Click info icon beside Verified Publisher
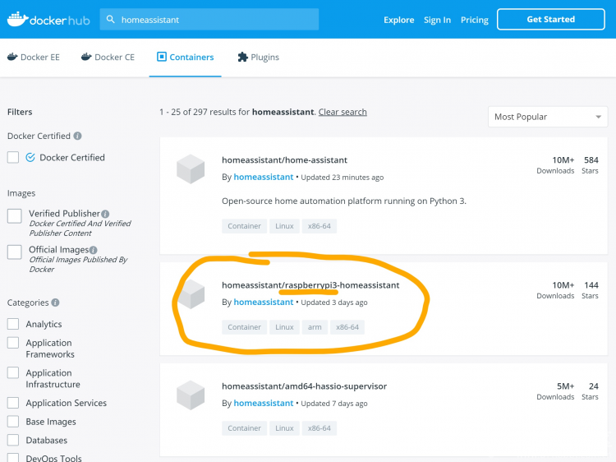The width and height of the screenshot is (616, 462). 105,214
